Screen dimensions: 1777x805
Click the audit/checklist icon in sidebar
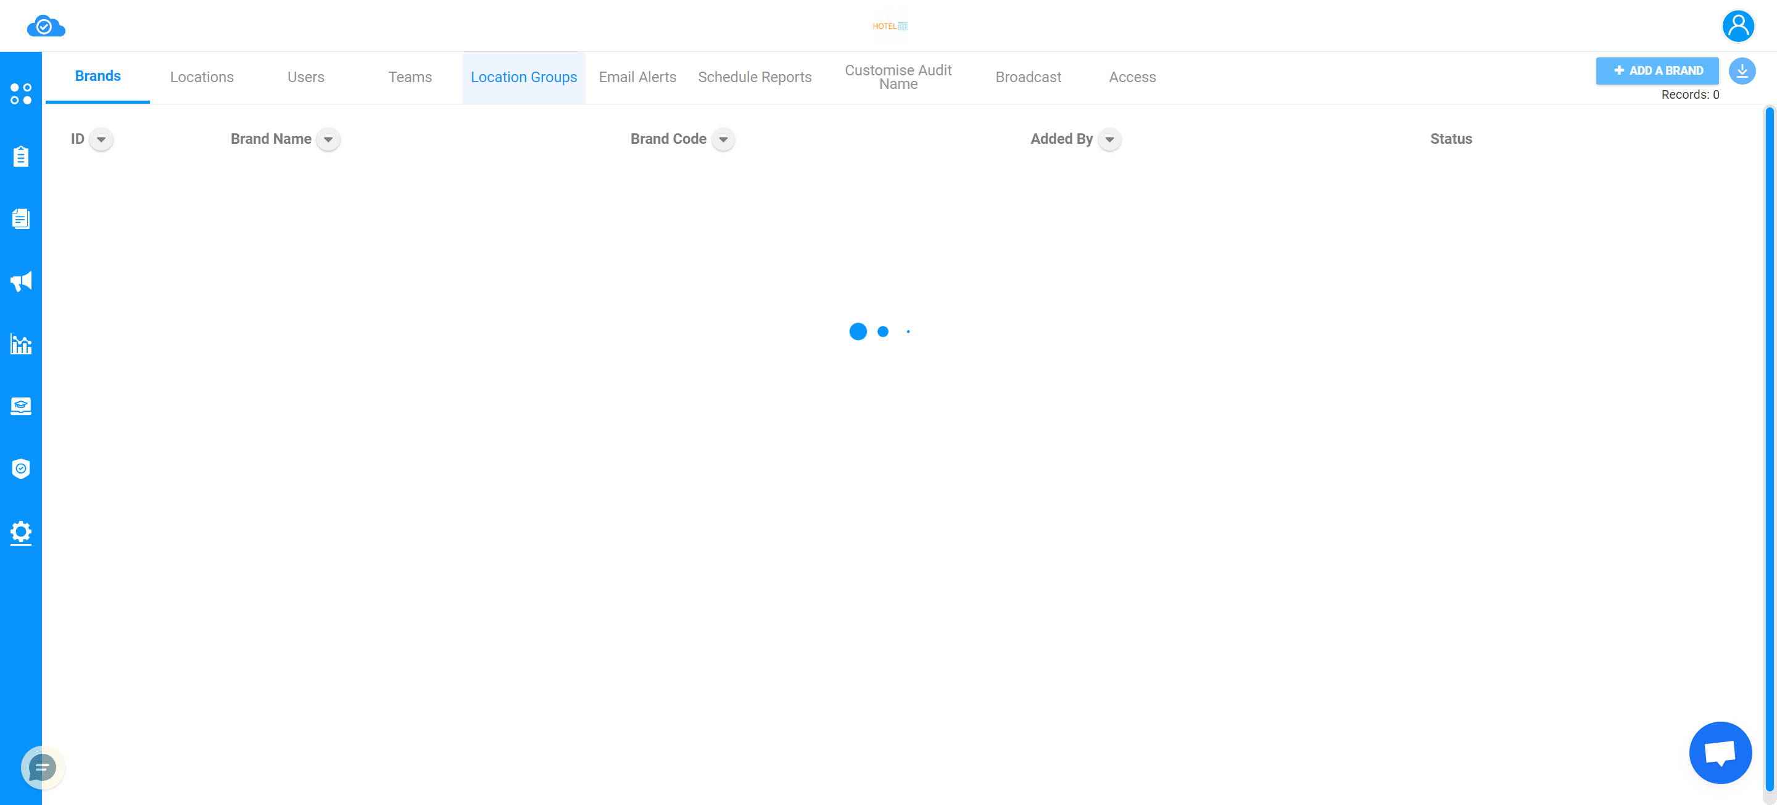20,156
